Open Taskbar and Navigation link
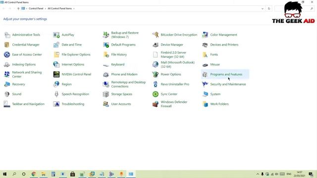 click(x=28, y=104)
